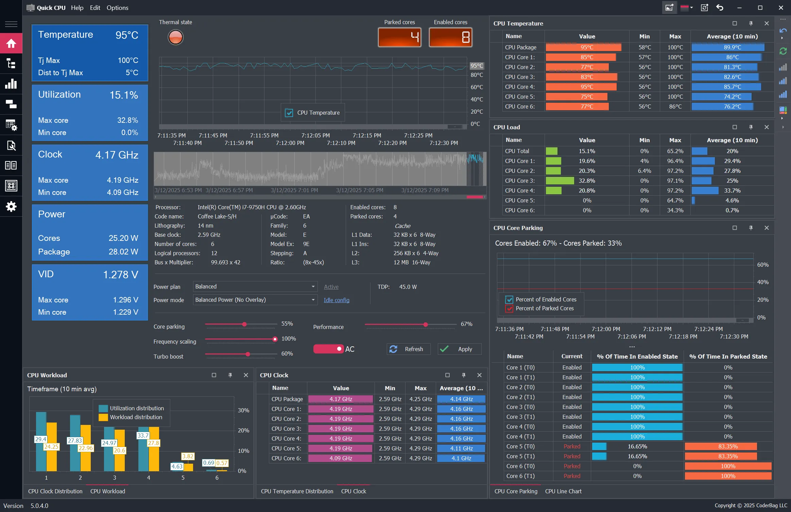Screen dimensions: 791x512
Task: Open the Idle config link
Action: point(336,300)
